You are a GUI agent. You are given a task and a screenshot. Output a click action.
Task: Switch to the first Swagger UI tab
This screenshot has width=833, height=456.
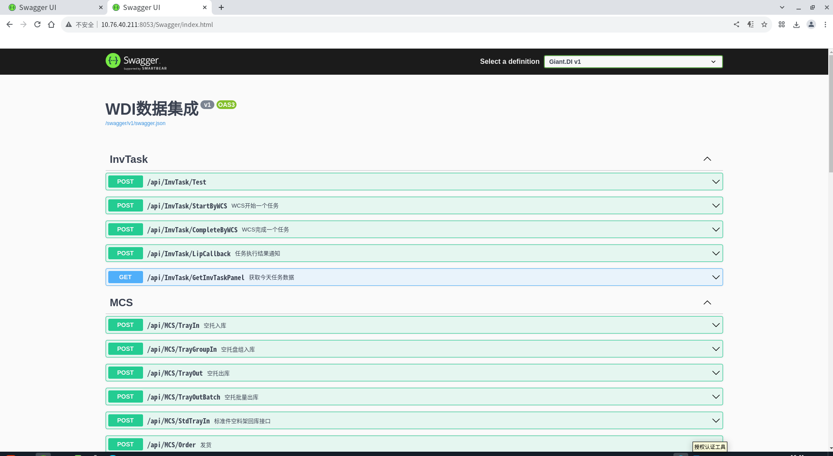[55, 7]
